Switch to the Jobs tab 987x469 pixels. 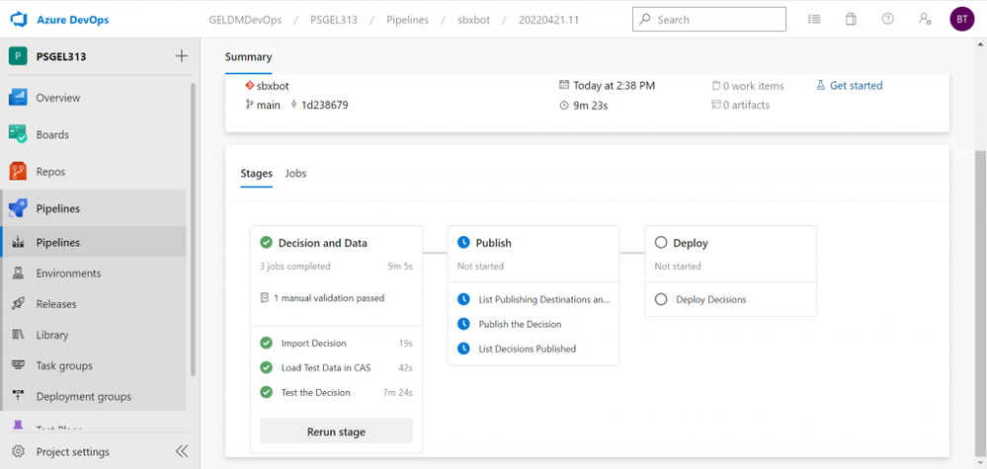(x=295, y=174)
